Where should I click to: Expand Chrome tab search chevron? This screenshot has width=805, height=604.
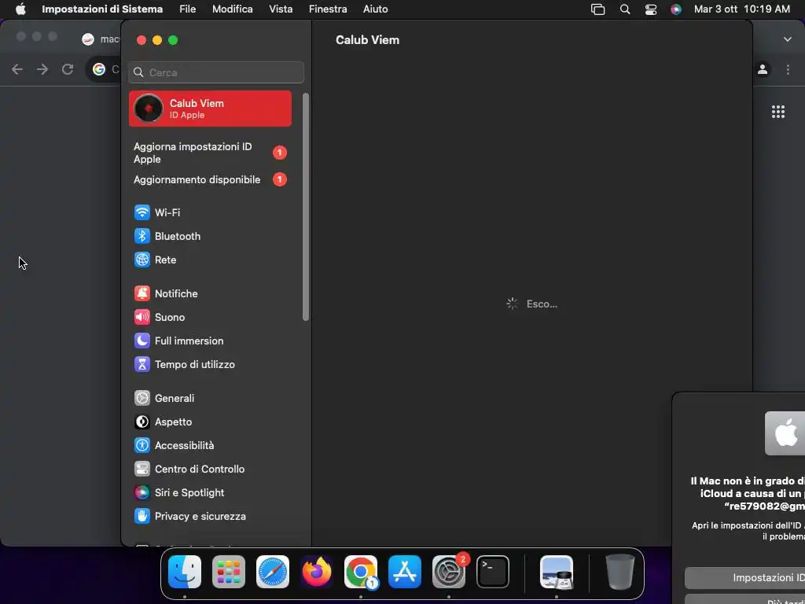point(788,39)
